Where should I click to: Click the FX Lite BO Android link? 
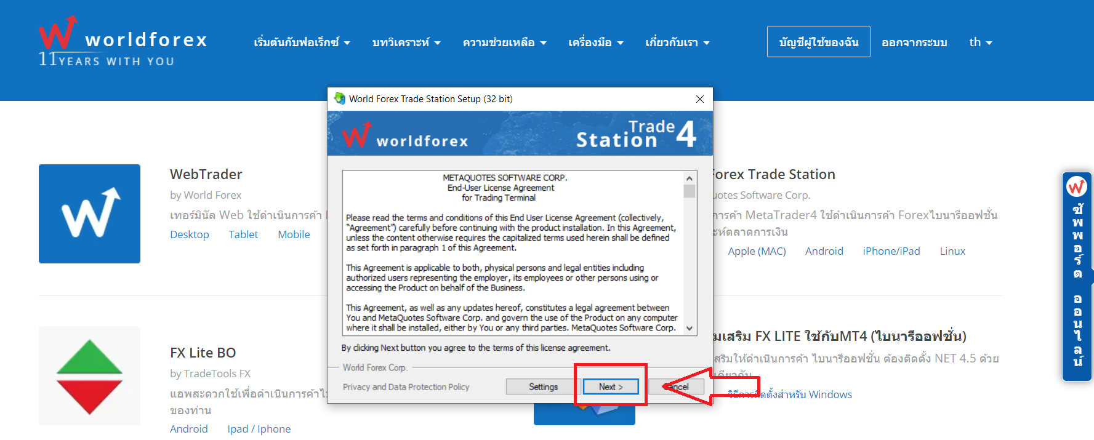pyautogui.click(x=189, y=429)
